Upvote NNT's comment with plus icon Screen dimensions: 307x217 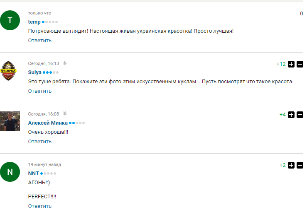[291, 165]
